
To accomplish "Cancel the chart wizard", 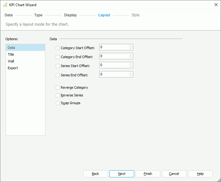I will (x=174, y=174).
